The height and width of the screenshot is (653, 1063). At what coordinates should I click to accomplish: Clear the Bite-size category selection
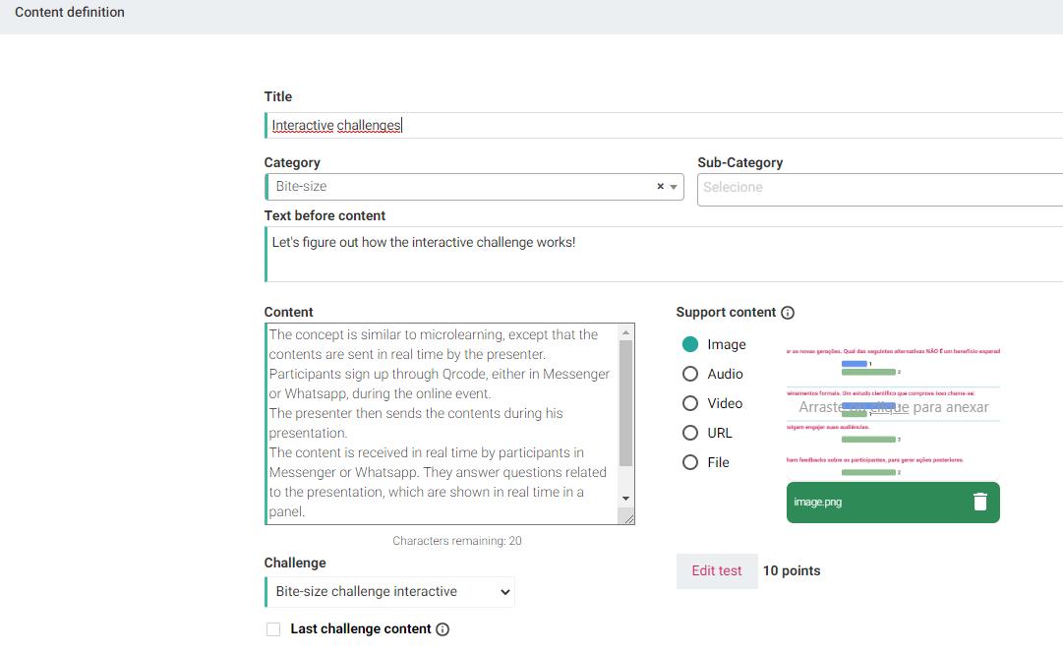660,187
